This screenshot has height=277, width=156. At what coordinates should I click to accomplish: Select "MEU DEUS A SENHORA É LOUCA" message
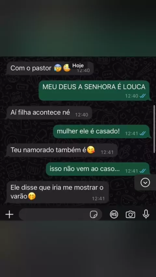[x=95, y=90]
